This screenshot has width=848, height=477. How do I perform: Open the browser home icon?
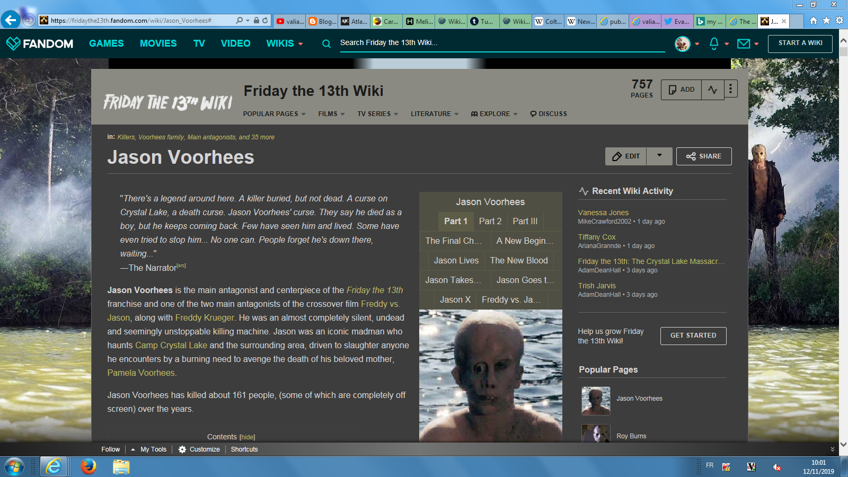814,21
